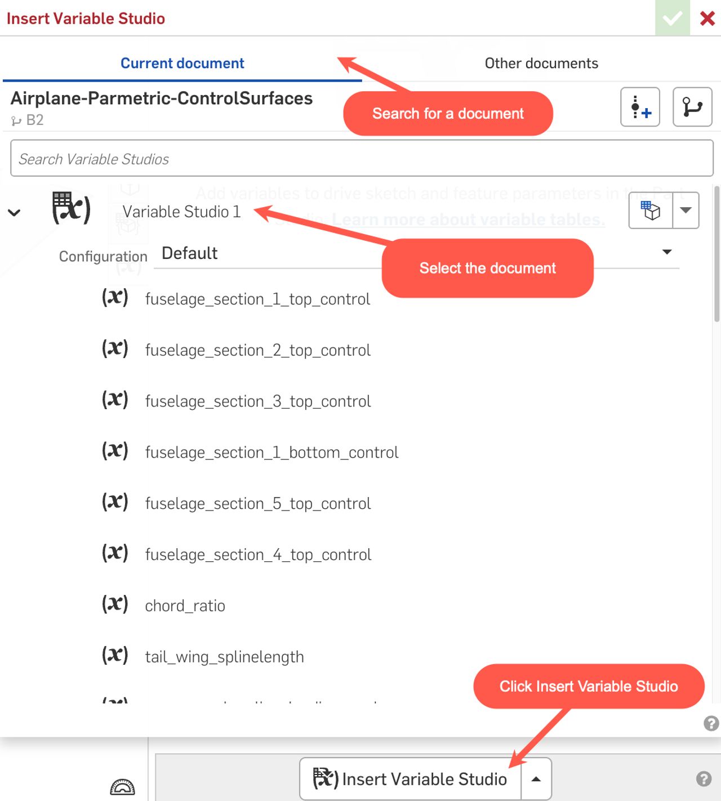Click the add variable icon near top right
721x801 pixels.
[x=640, y=107]
